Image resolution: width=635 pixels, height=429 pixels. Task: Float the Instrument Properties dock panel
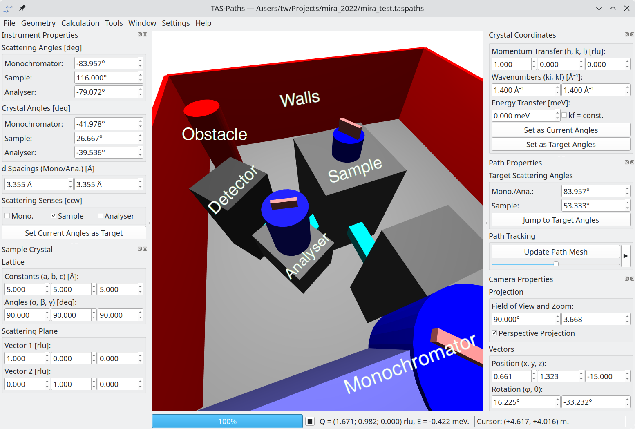click(x=140, y=35)
